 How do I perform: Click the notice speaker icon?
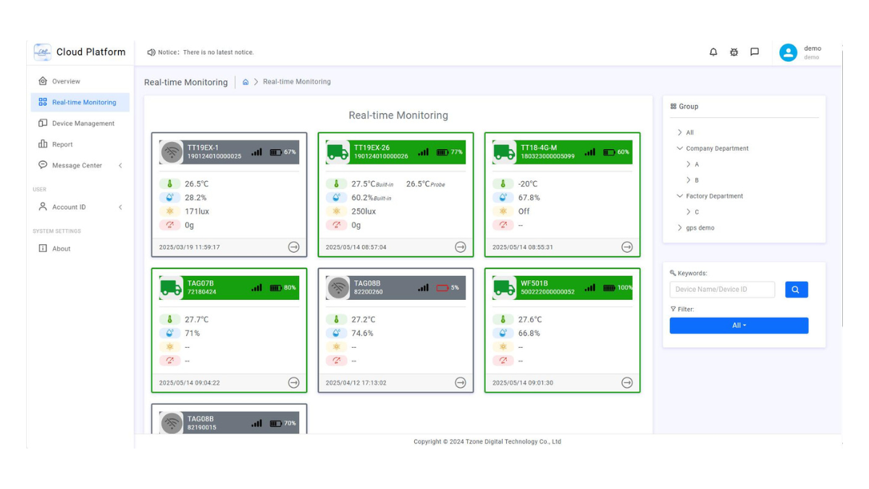[x=151, y=52]
